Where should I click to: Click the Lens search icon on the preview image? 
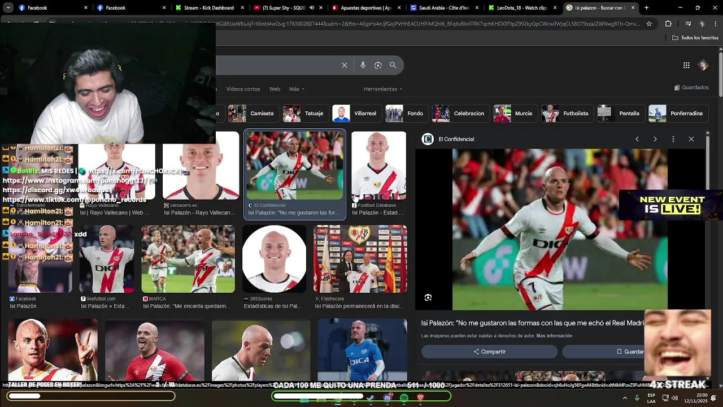(x=428, y=297)
